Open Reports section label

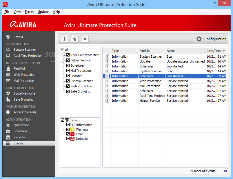point(19,137)
